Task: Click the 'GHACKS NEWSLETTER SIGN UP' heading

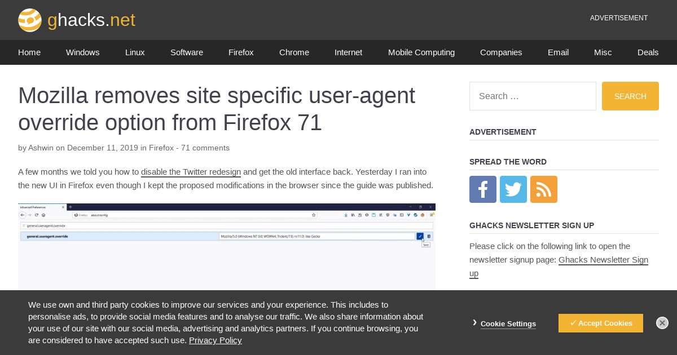Action: coord(531,225)
